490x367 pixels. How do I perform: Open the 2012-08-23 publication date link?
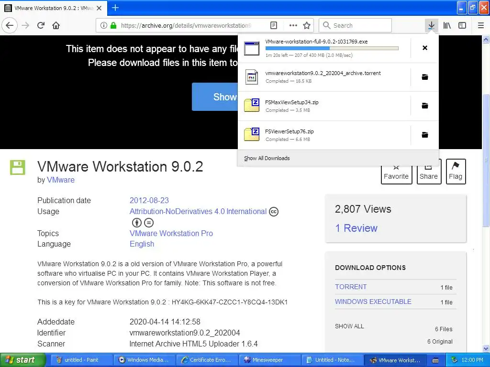(149, 200)
